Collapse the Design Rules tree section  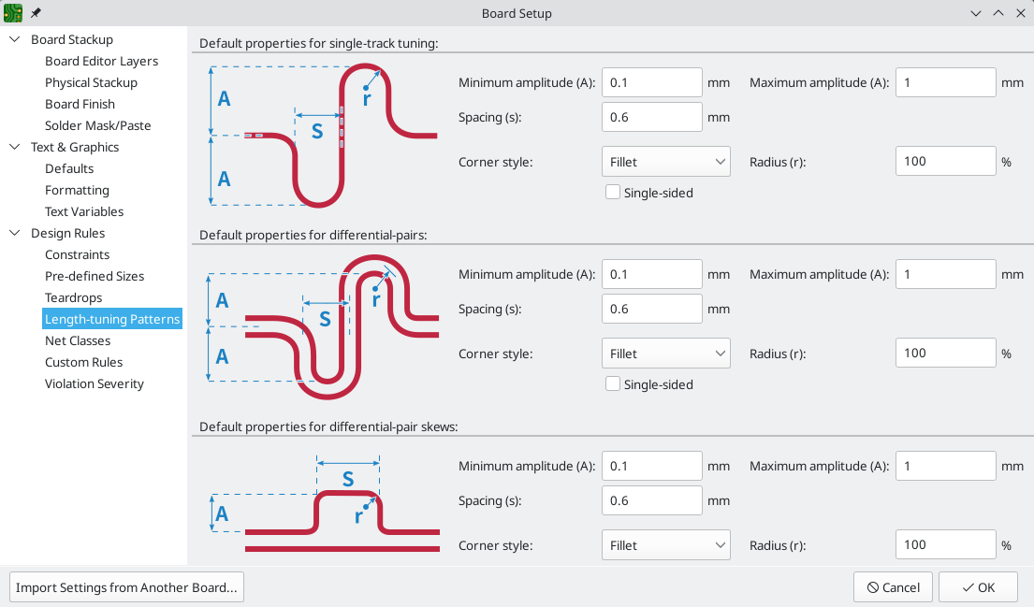[x=15, y=233]
